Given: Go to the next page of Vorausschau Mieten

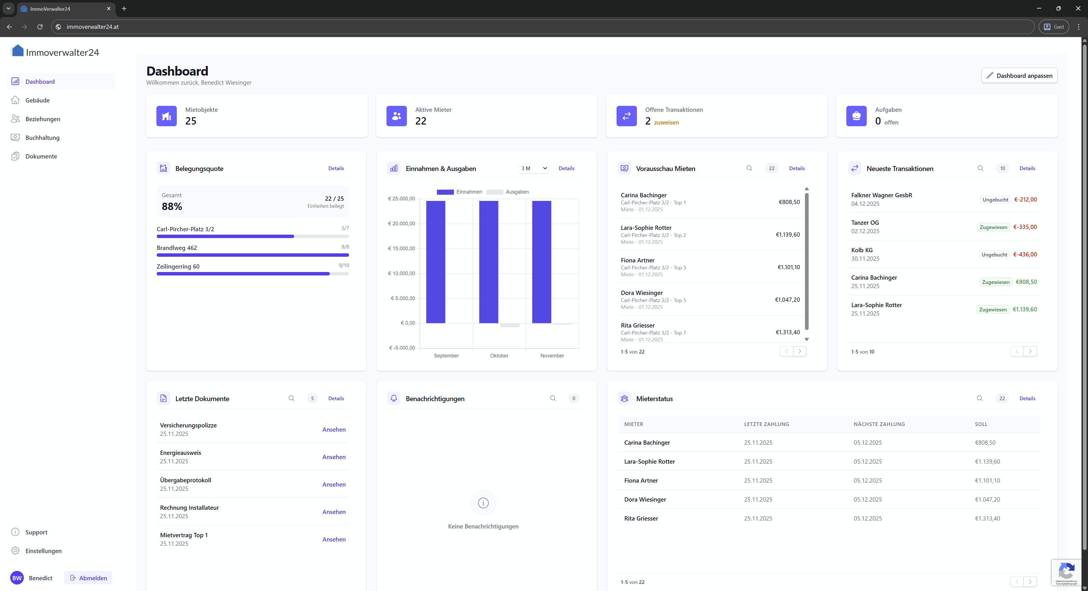Looking at the screenshot, I should pyautogui.click(x=800, y=351).
